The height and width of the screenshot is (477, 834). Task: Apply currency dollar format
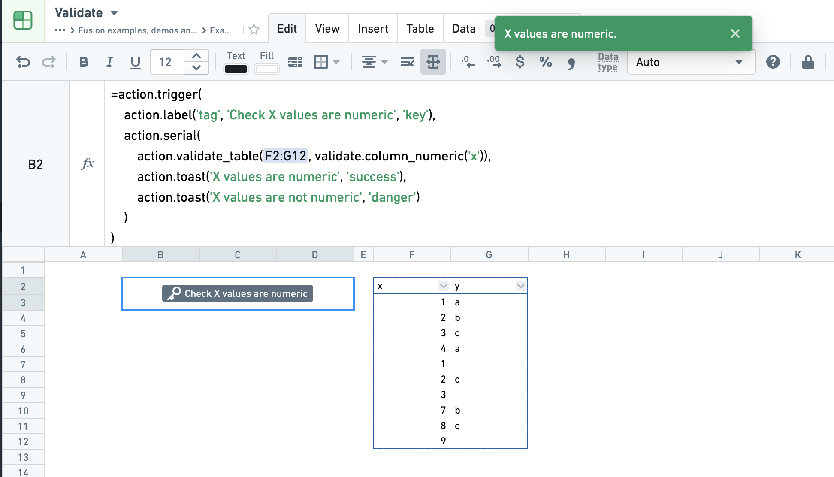[520, 62]
